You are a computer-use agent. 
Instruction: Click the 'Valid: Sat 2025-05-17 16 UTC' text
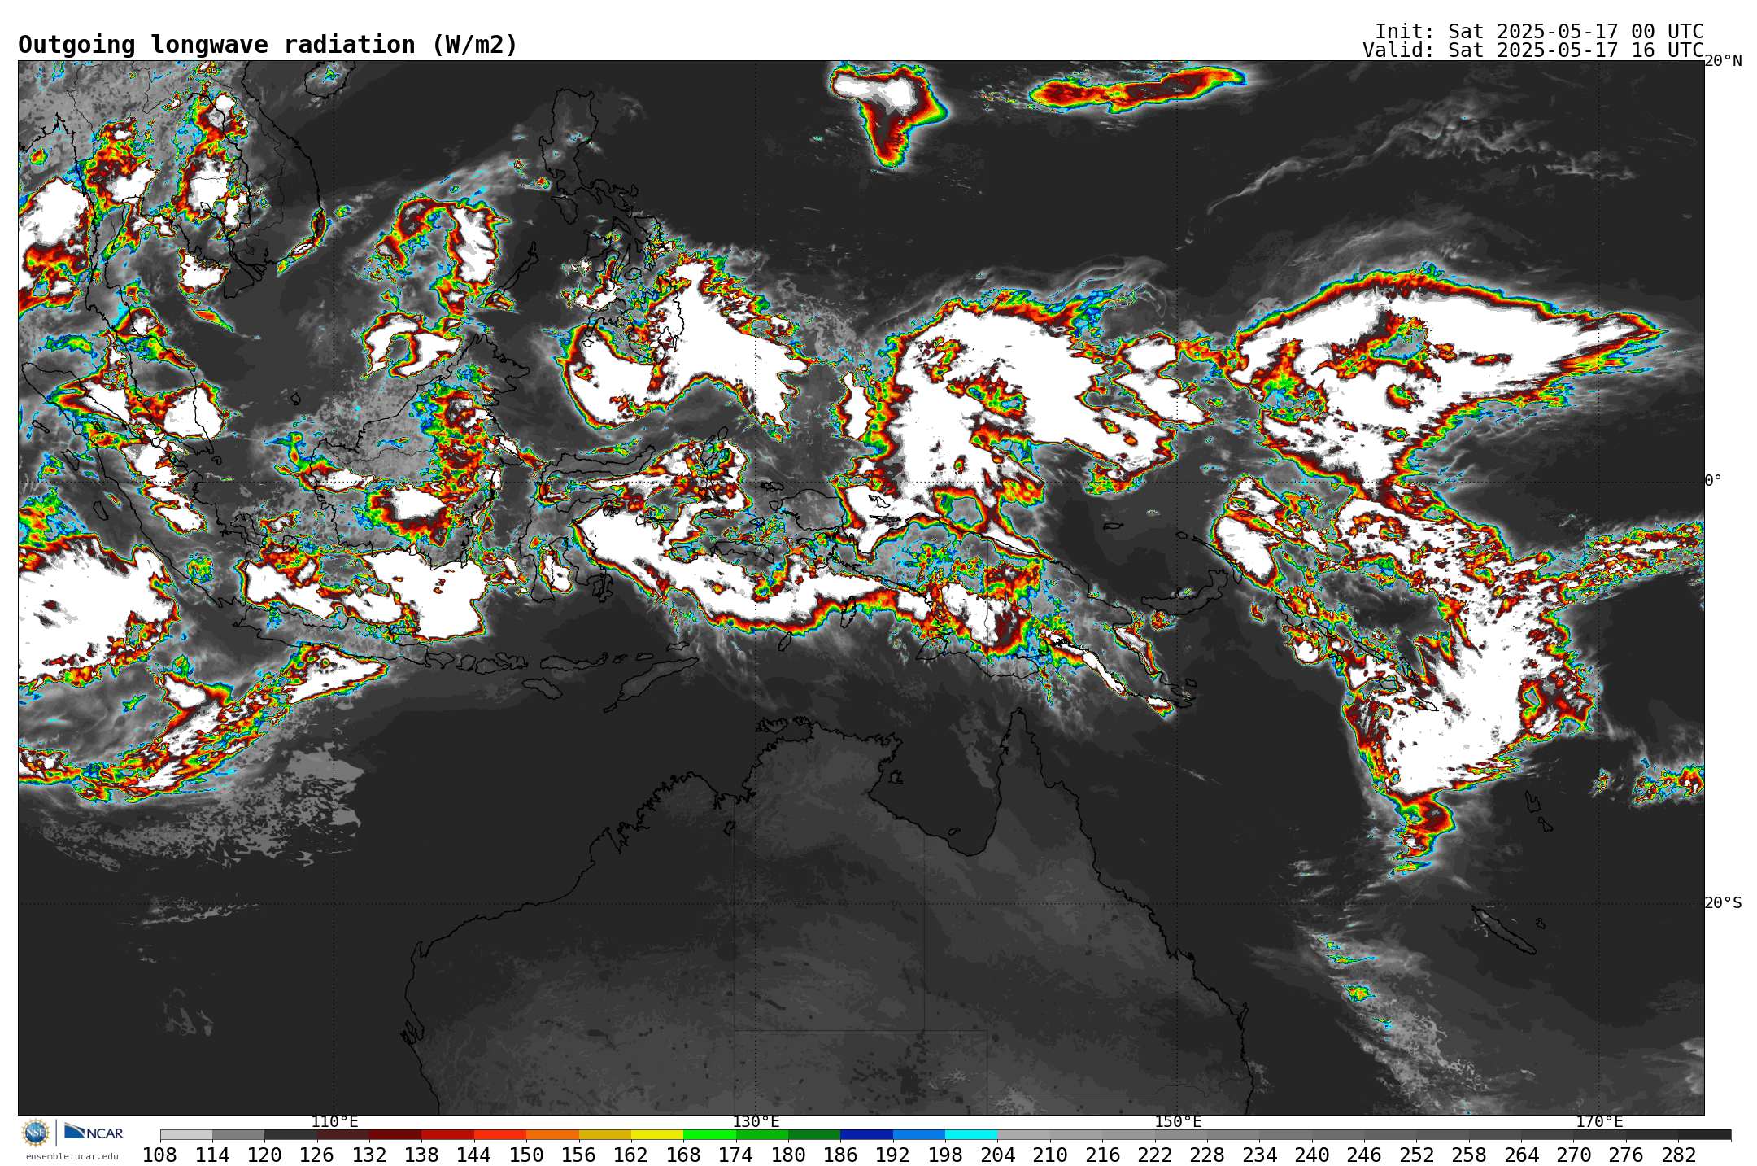[1533, 50]
